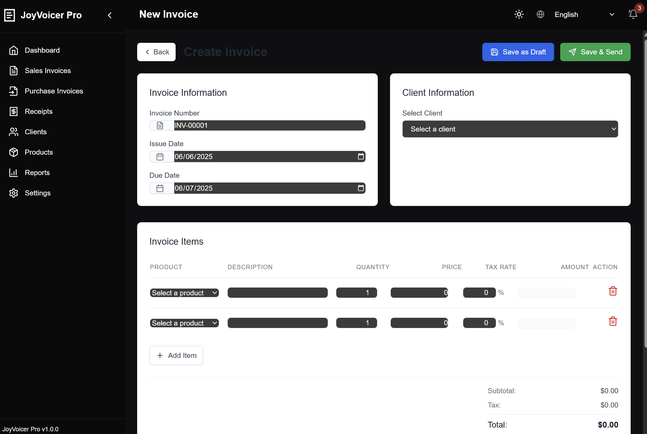
Task: Click the globe language icon
Action: pyautogui.click(x=540, y=14)
